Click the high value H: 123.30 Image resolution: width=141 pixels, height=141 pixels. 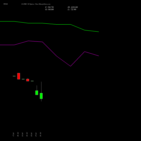73,7
